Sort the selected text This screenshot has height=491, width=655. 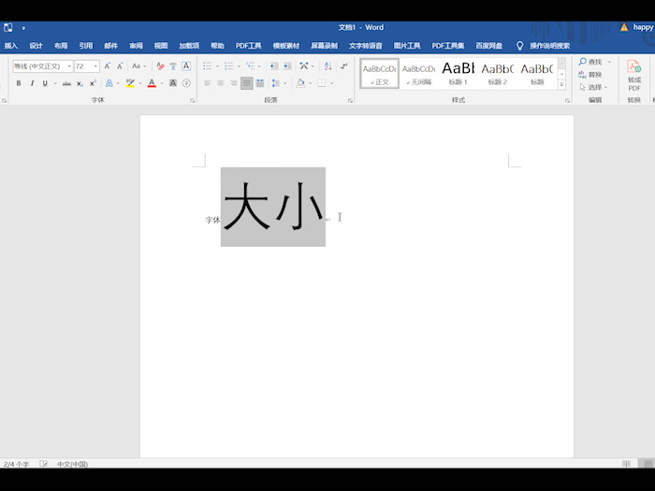pyautogui.click(x=327, y=66)
